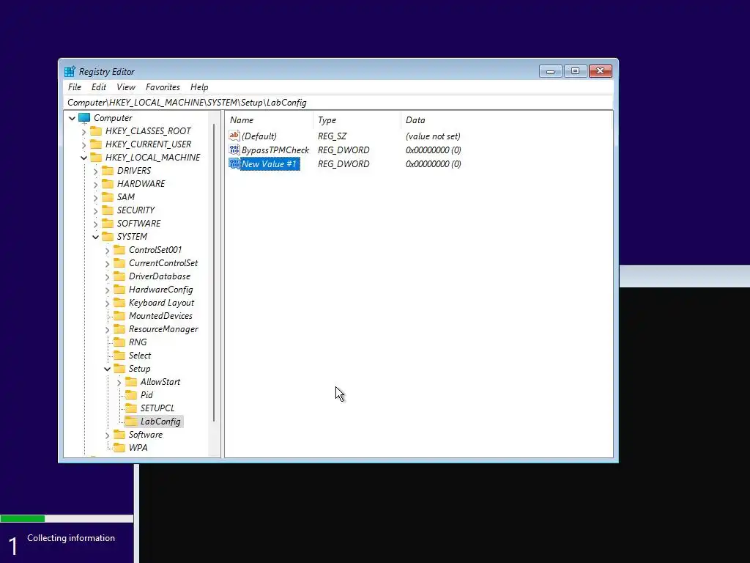Select the HKEY_LOCAL_MACHINE folder icon

[x=96, y=157]
